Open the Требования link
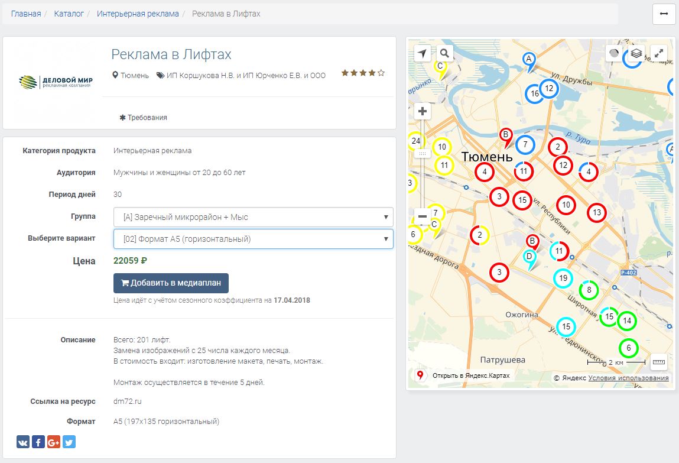Image resolution: width=679 pixels, height=463 pixels. 144,118
